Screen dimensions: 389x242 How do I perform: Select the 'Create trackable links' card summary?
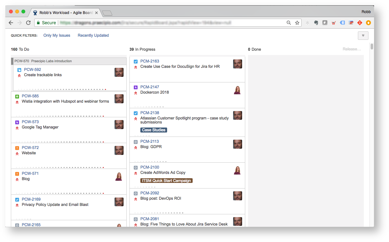(43, 75)
